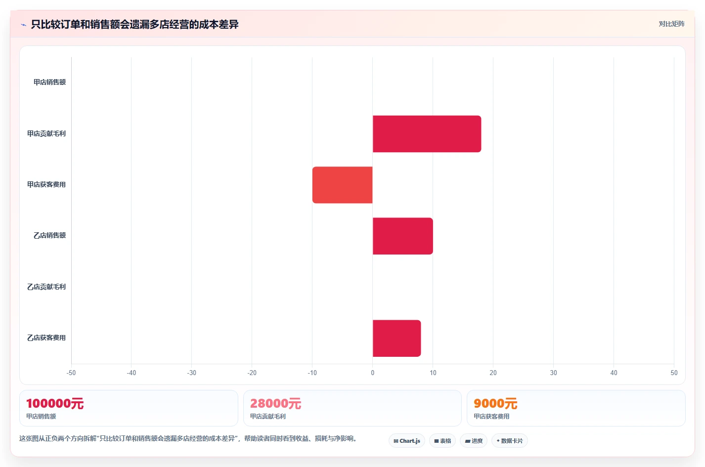705x467 pixels.
Task: Click the -10 tick on the x-axis
Action: tap(312, 373)
